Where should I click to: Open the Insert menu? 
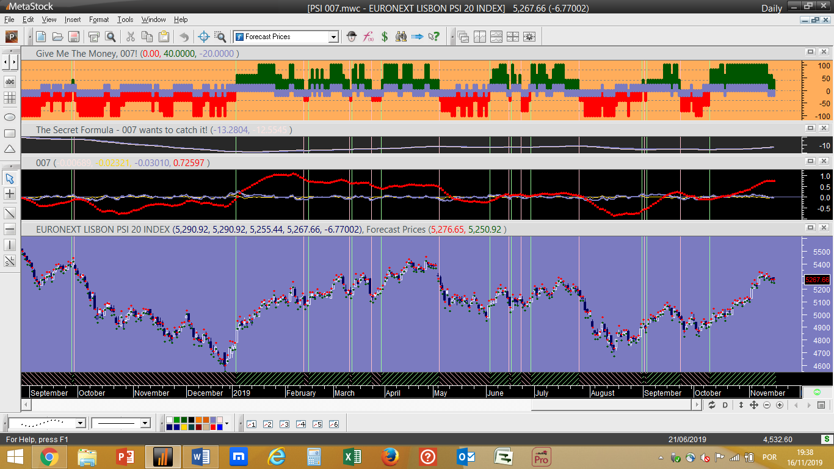72,20
